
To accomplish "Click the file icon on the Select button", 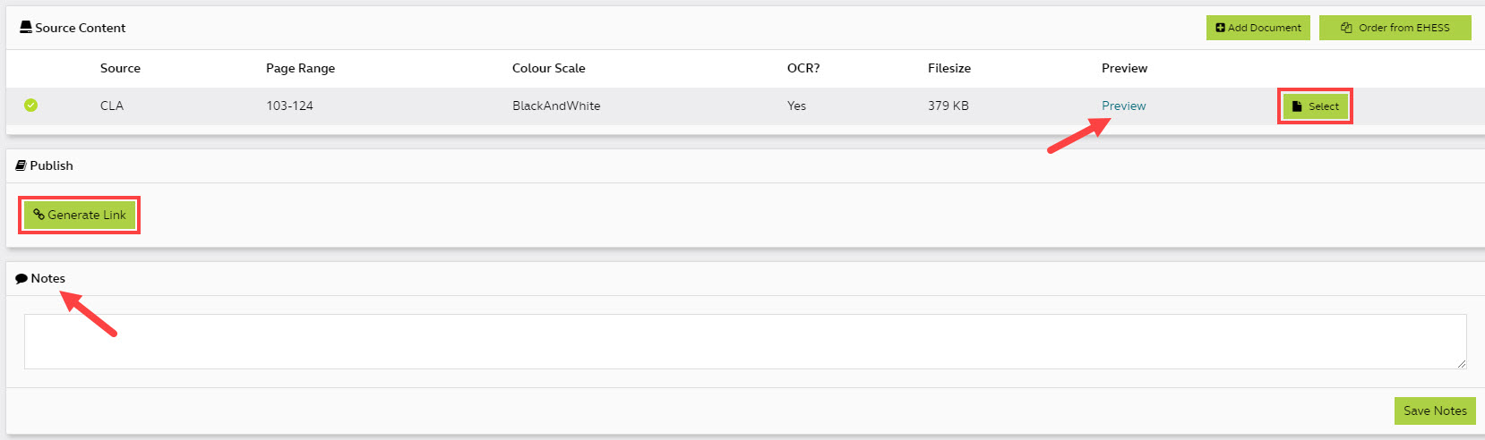I will 1297,106.
